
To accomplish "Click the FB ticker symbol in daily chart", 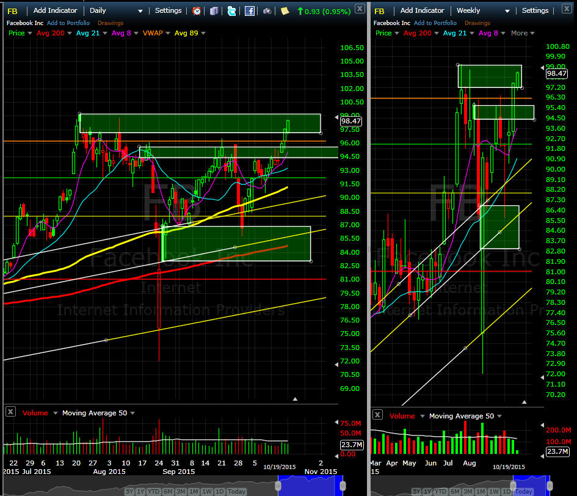I will (x=12, y=11).
